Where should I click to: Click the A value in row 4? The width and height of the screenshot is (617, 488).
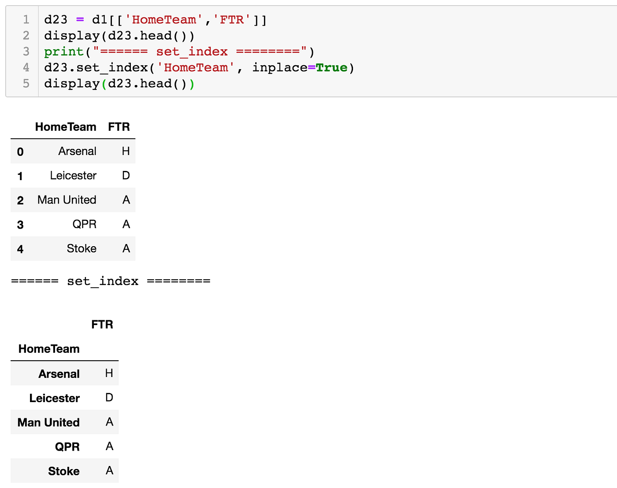pyautogui.click(x=126, y=248)
